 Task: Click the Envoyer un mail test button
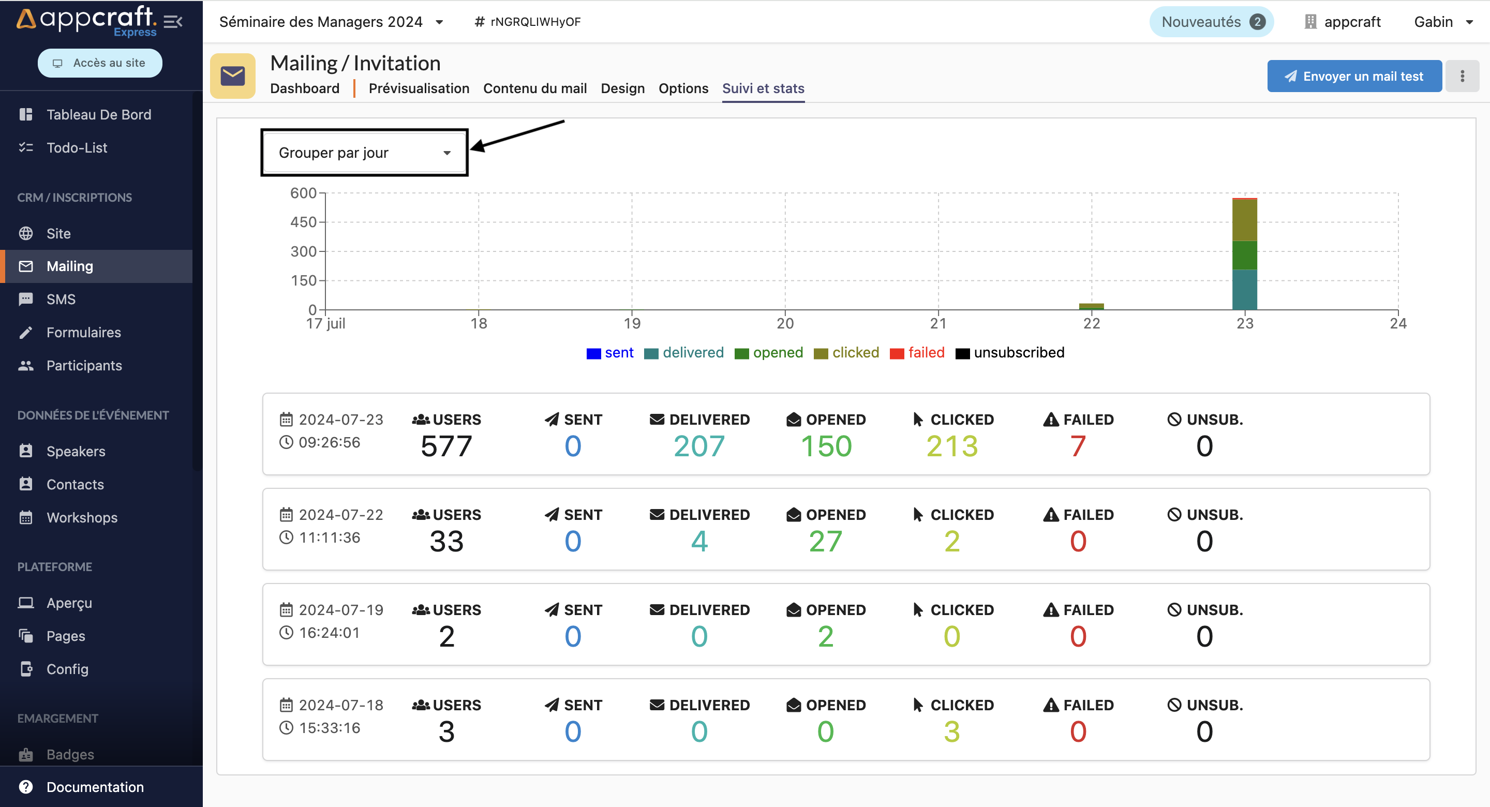tap(1353, 76)
